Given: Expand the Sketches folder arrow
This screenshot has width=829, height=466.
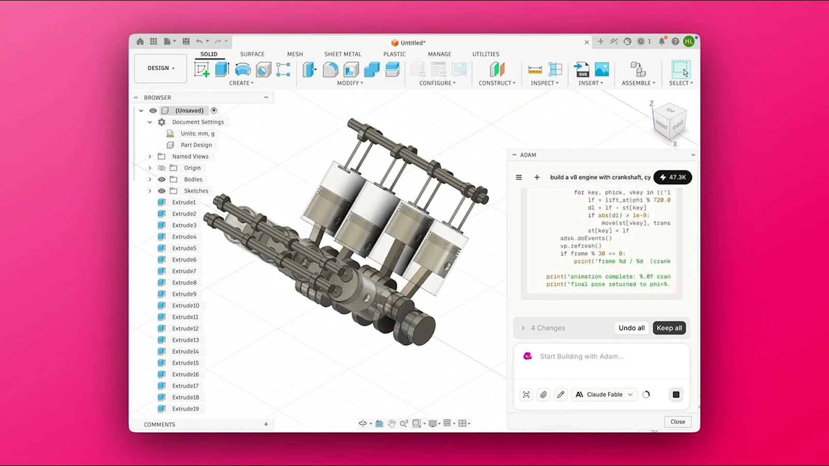Looking at the screenshot, I should [x=150, y=191].
